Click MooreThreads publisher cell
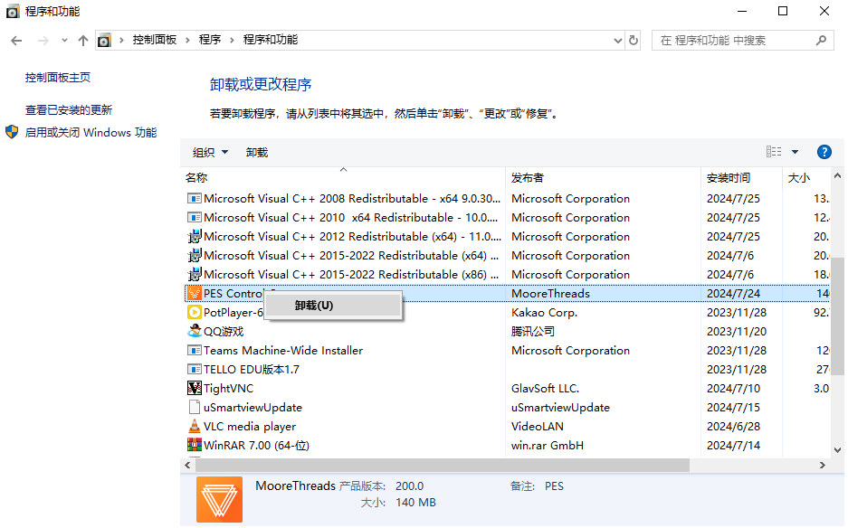This screenshot has width=848, height=528. point(550,294)
